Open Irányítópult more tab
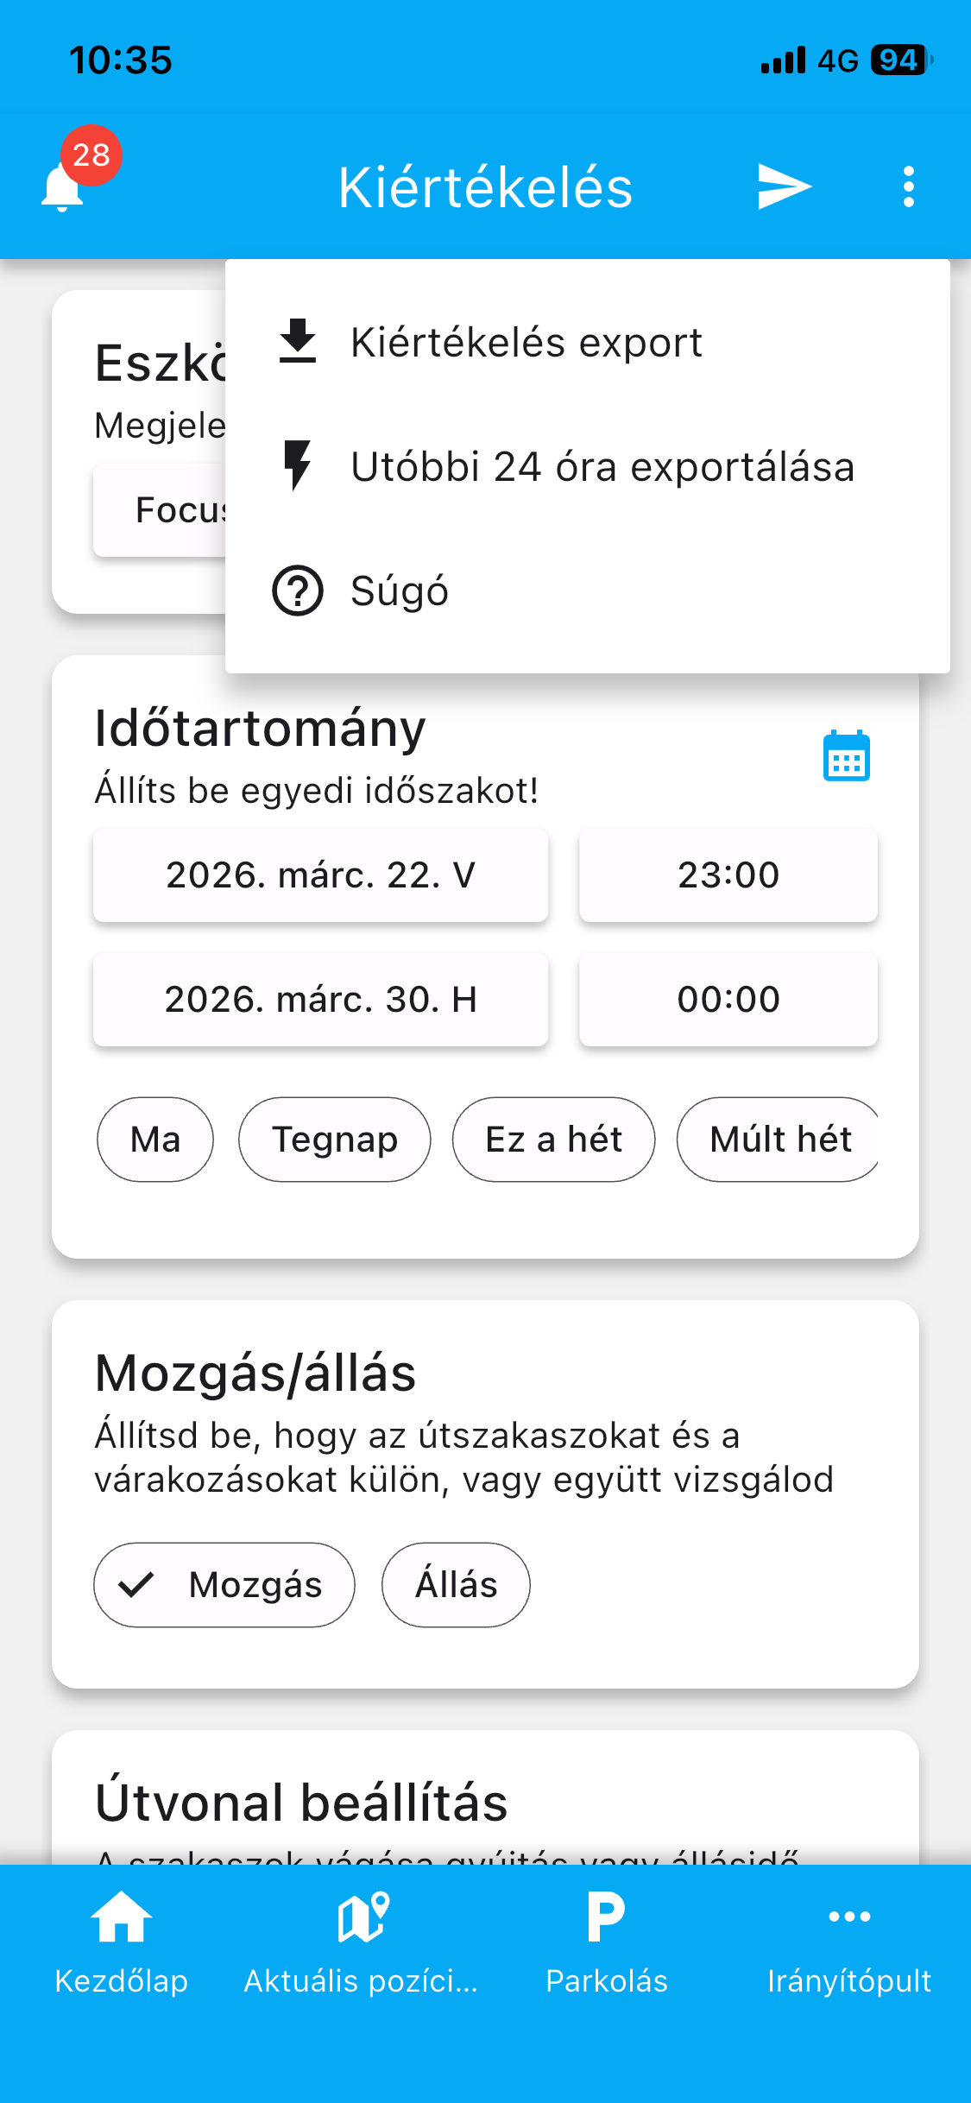This screenshot has height=2103, width=971. point(848,1944)
